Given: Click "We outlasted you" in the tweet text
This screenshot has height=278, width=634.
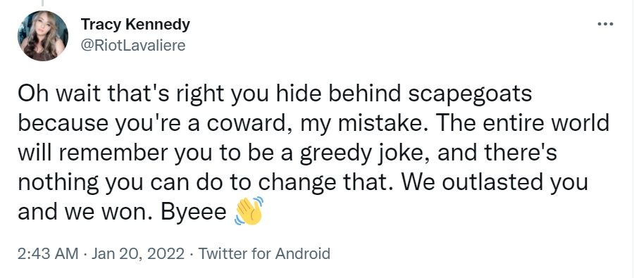Looking at the screenshot, I should pyautogui.click(x=495, y=183).
